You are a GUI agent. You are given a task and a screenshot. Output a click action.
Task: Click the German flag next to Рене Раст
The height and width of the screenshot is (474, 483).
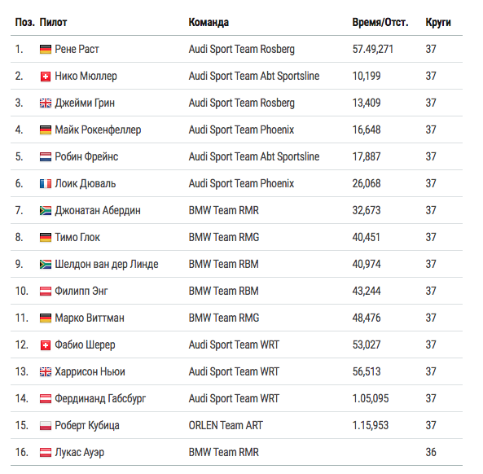[x=46, y=50]
